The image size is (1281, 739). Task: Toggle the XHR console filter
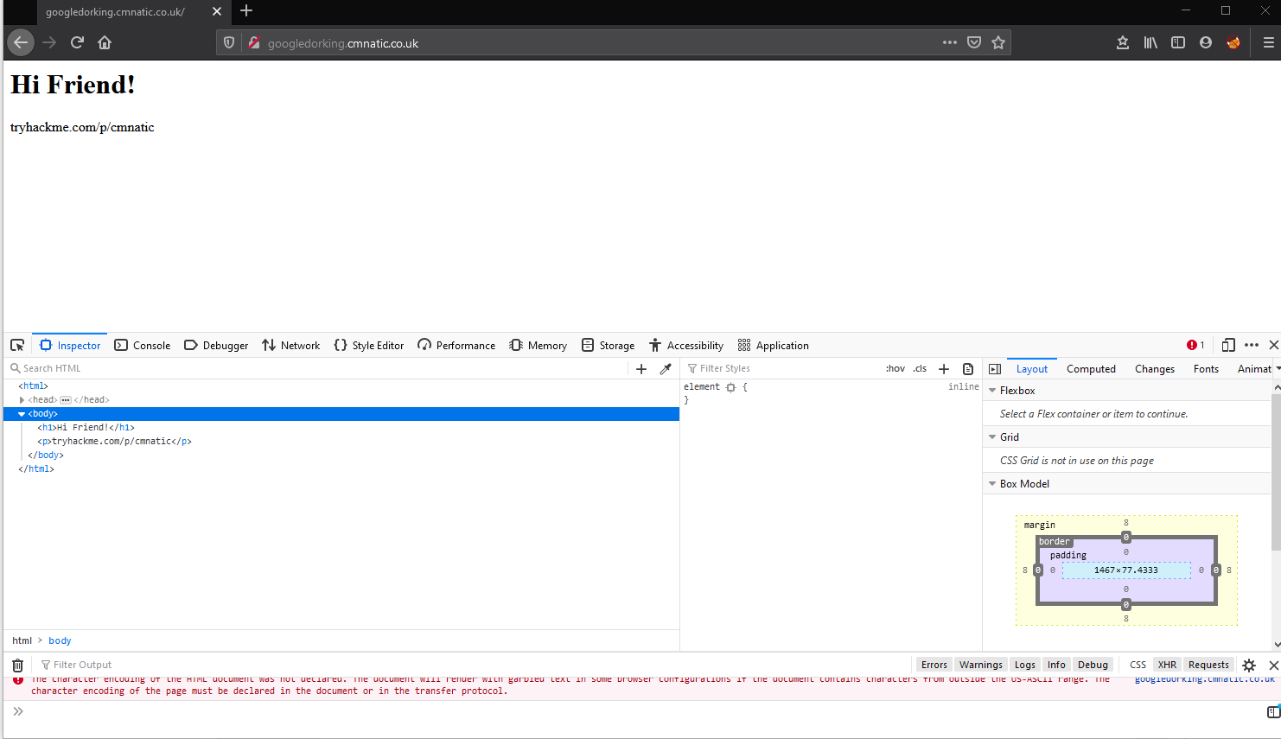coord(1167,665)
